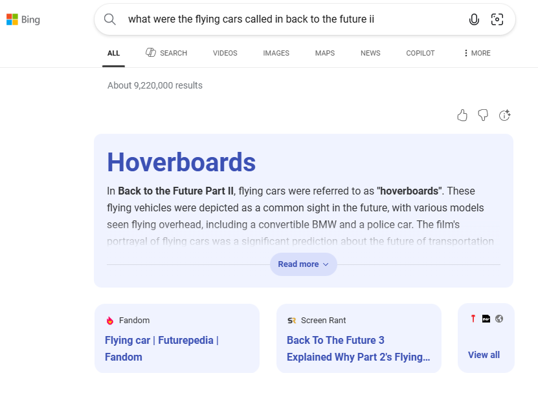538x413 pixels.
Task: Start voice search with microphone icon
Action: point(474,19)
